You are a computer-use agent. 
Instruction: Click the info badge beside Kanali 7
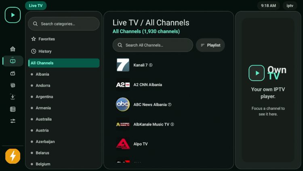[x=151, y=65]
